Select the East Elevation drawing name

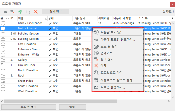[27, 44]
